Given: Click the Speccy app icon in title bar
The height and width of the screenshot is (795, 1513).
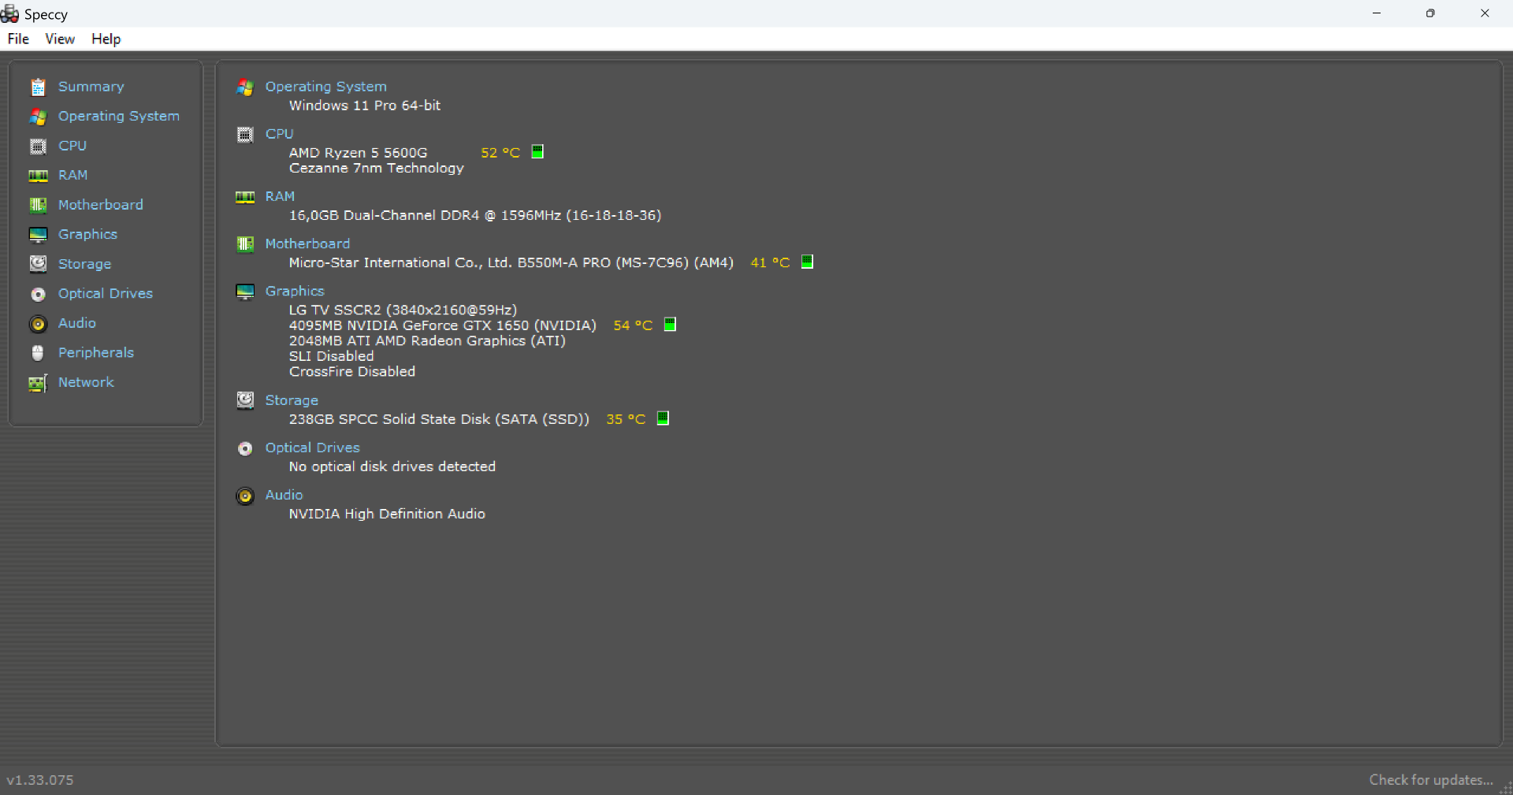Looking at the screenshot, I should coord(10,13).
